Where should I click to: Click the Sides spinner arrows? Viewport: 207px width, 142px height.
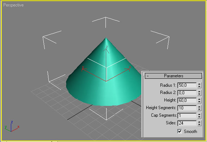pyautogui.click(x=199, y=123)
